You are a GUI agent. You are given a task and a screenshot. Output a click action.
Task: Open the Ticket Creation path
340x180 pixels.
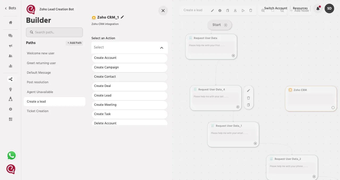coord(54,111)
